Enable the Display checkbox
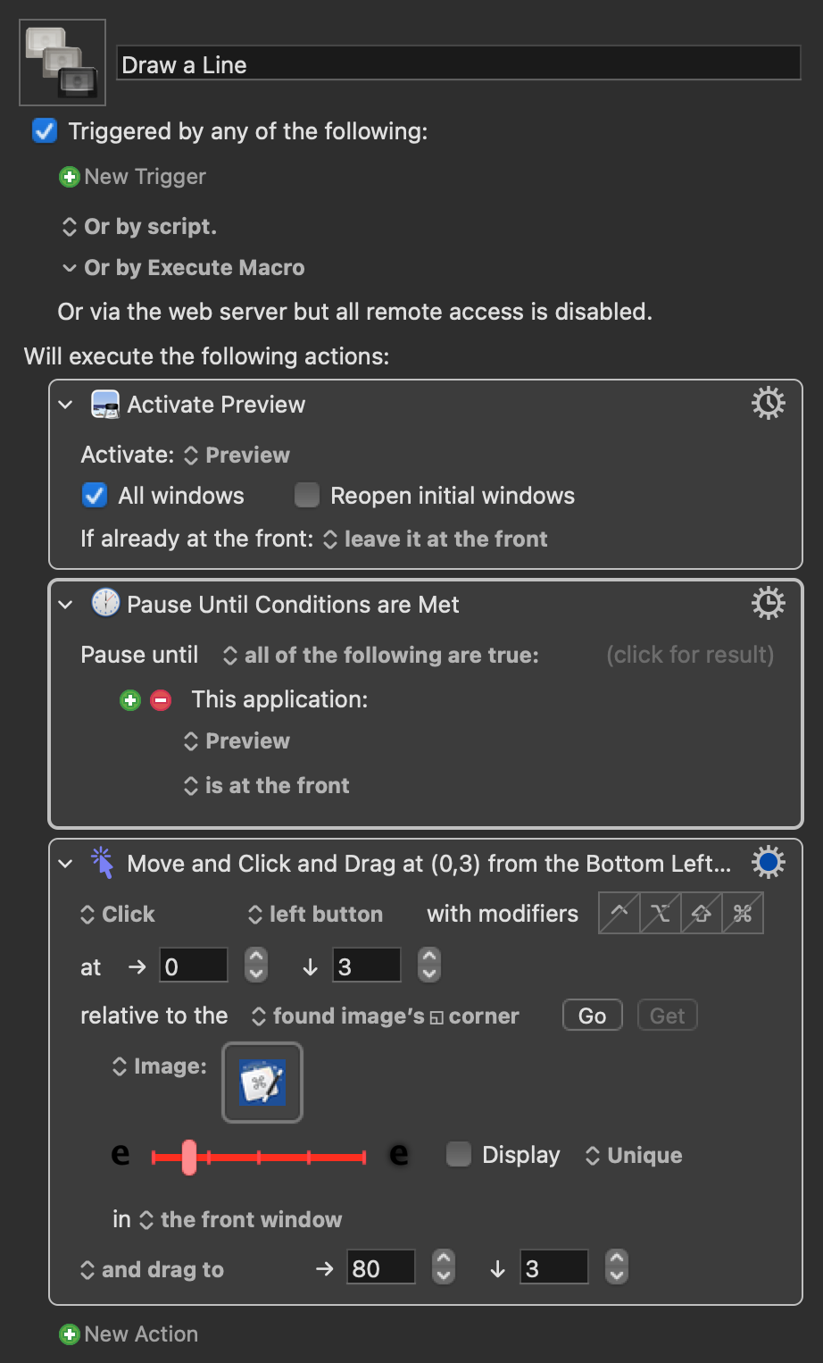Image resolution: width=823 pixels, height=1363 pixels. pyautogui.click(x=459, y=1154)
